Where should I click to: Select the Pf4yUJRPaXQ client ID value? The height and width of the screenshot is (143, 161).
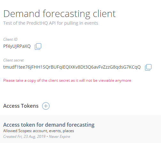(x=17, y=46)
